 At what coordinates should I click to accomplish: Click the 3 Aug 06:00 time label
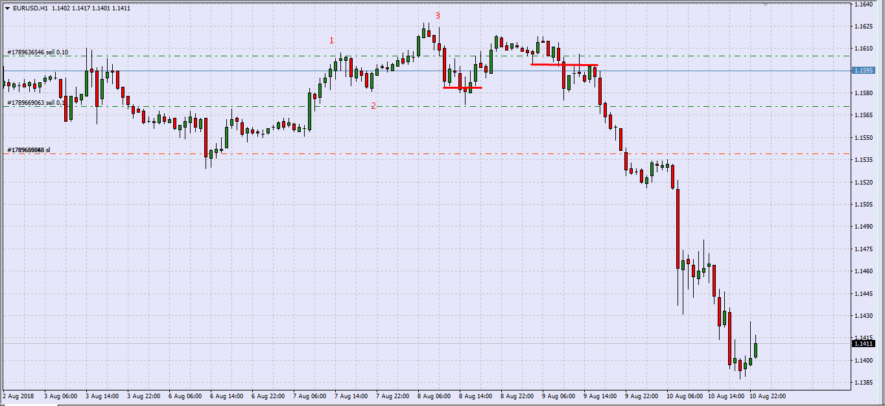coord(61,395)
